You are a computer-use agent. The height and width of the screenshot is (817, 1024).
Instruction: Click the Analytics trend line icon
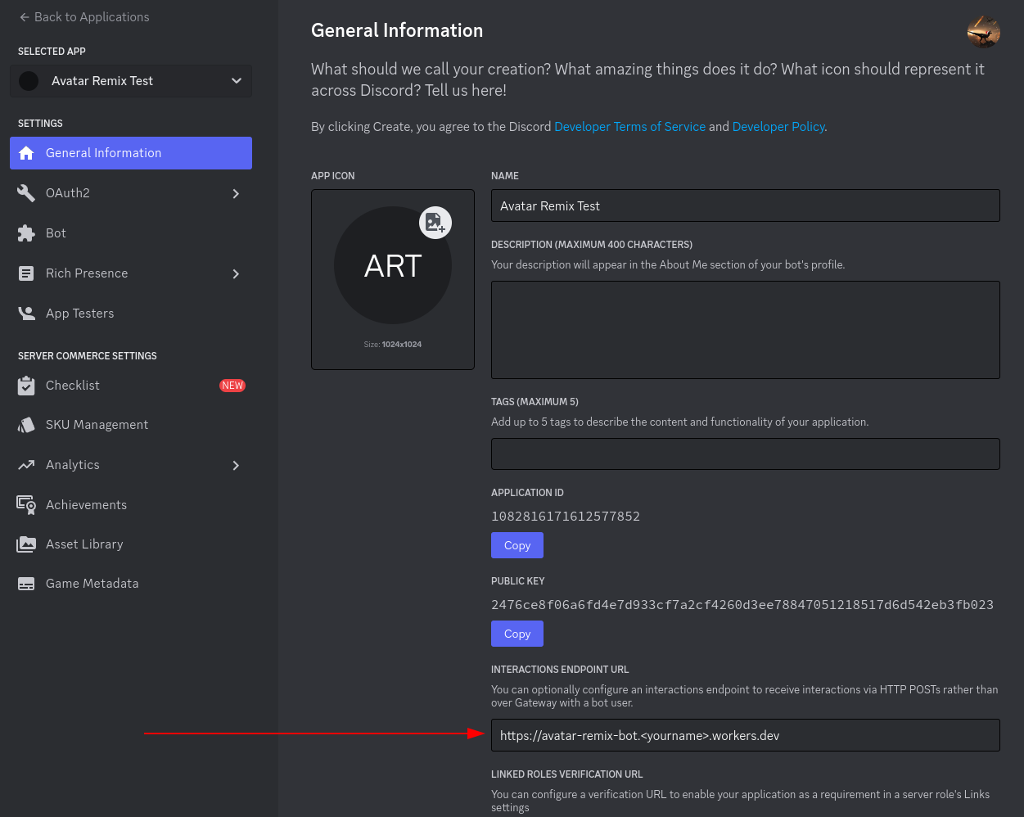point(26,465)
